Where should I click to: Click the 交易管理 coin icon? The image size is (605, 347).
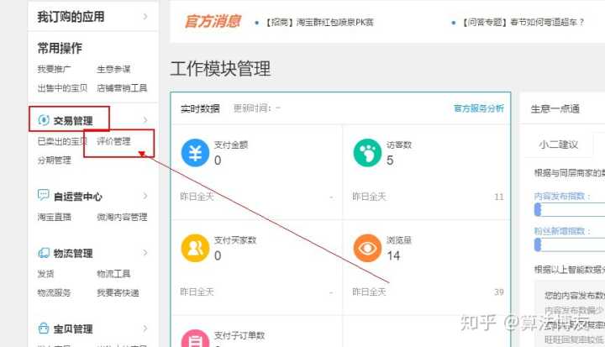pos(44,120)
